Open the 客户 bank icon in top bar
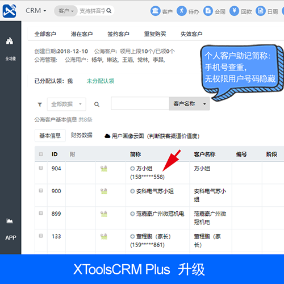The height and width of the screenshot is (284, 284). pos(156,11)
